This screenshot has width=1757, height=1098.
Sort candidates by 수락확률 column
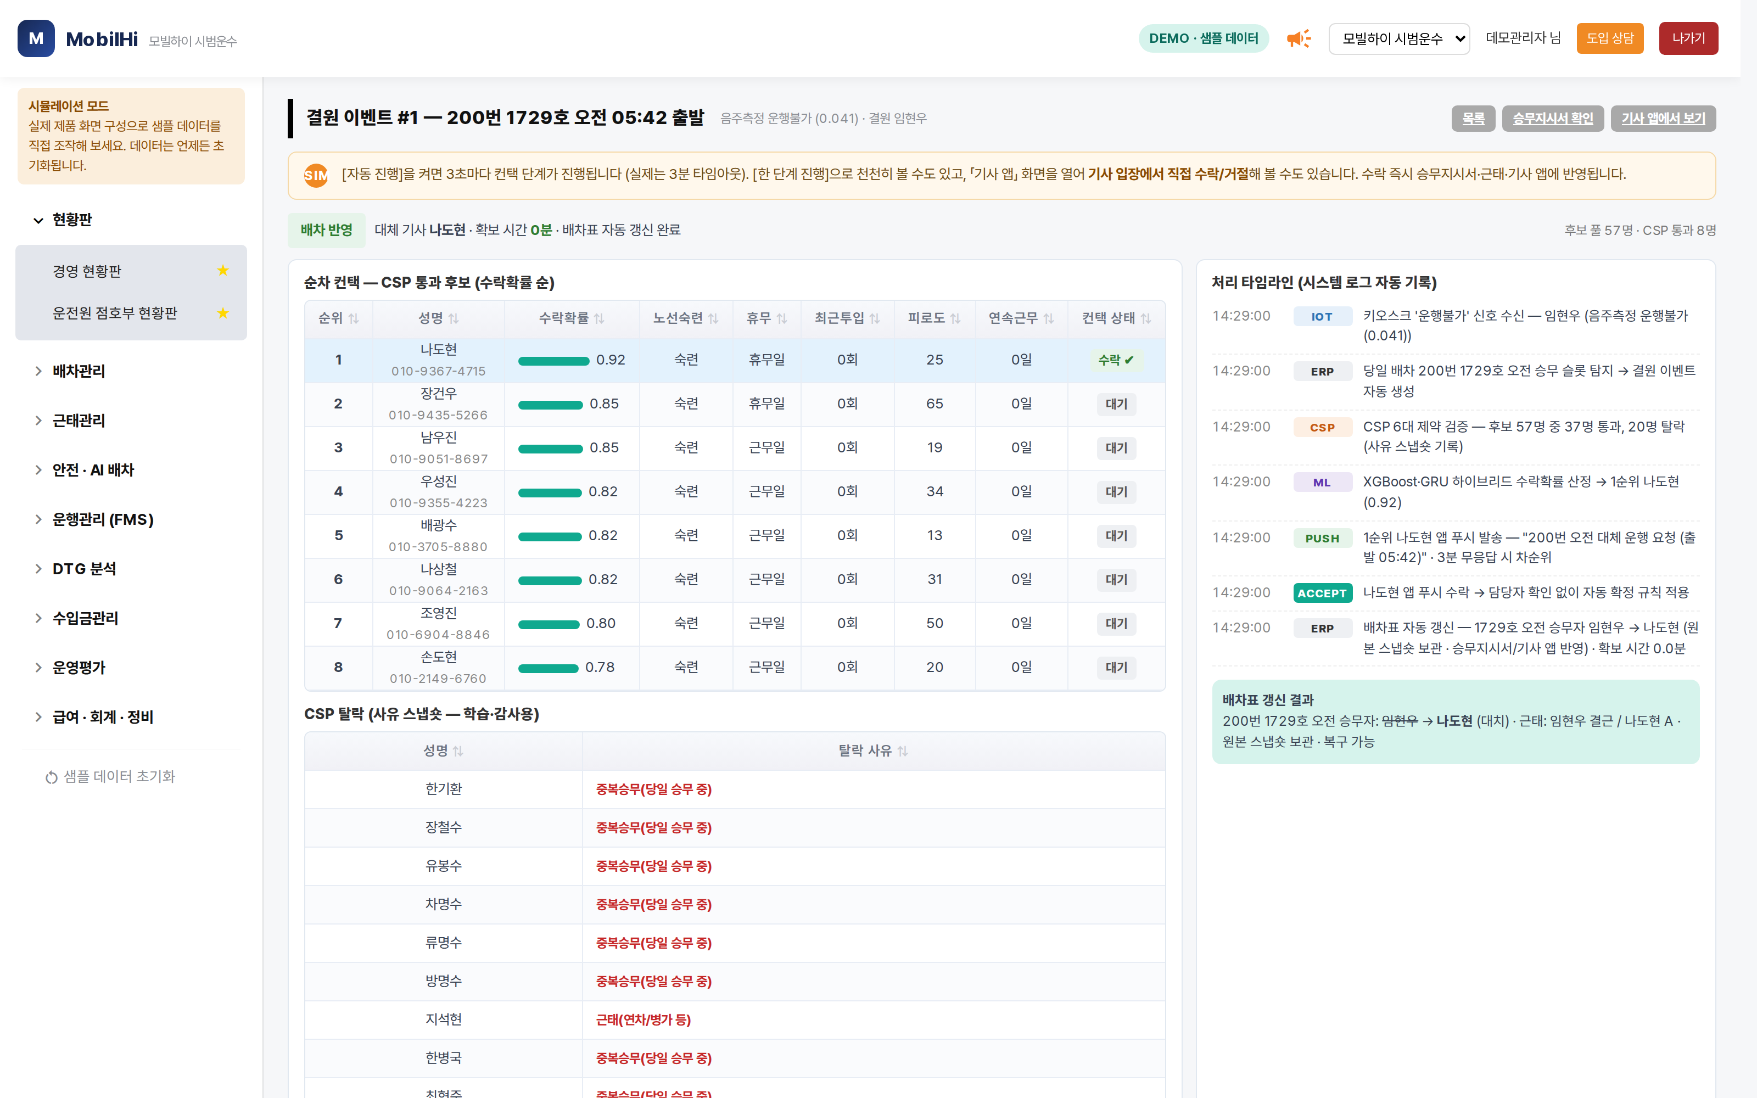pos(572,318)
